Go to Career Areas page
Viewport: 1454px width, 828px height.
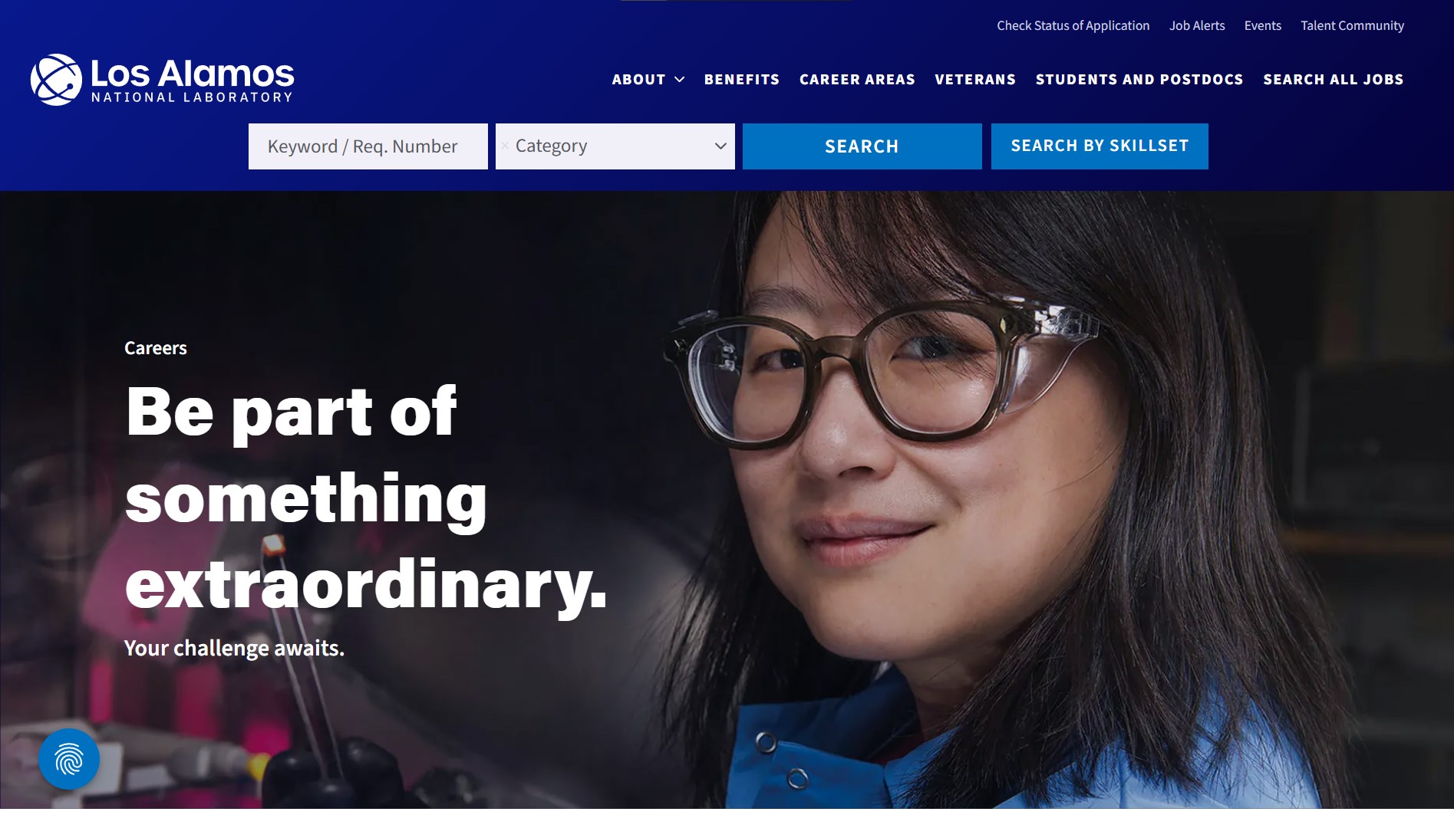[x=857, y=80]
